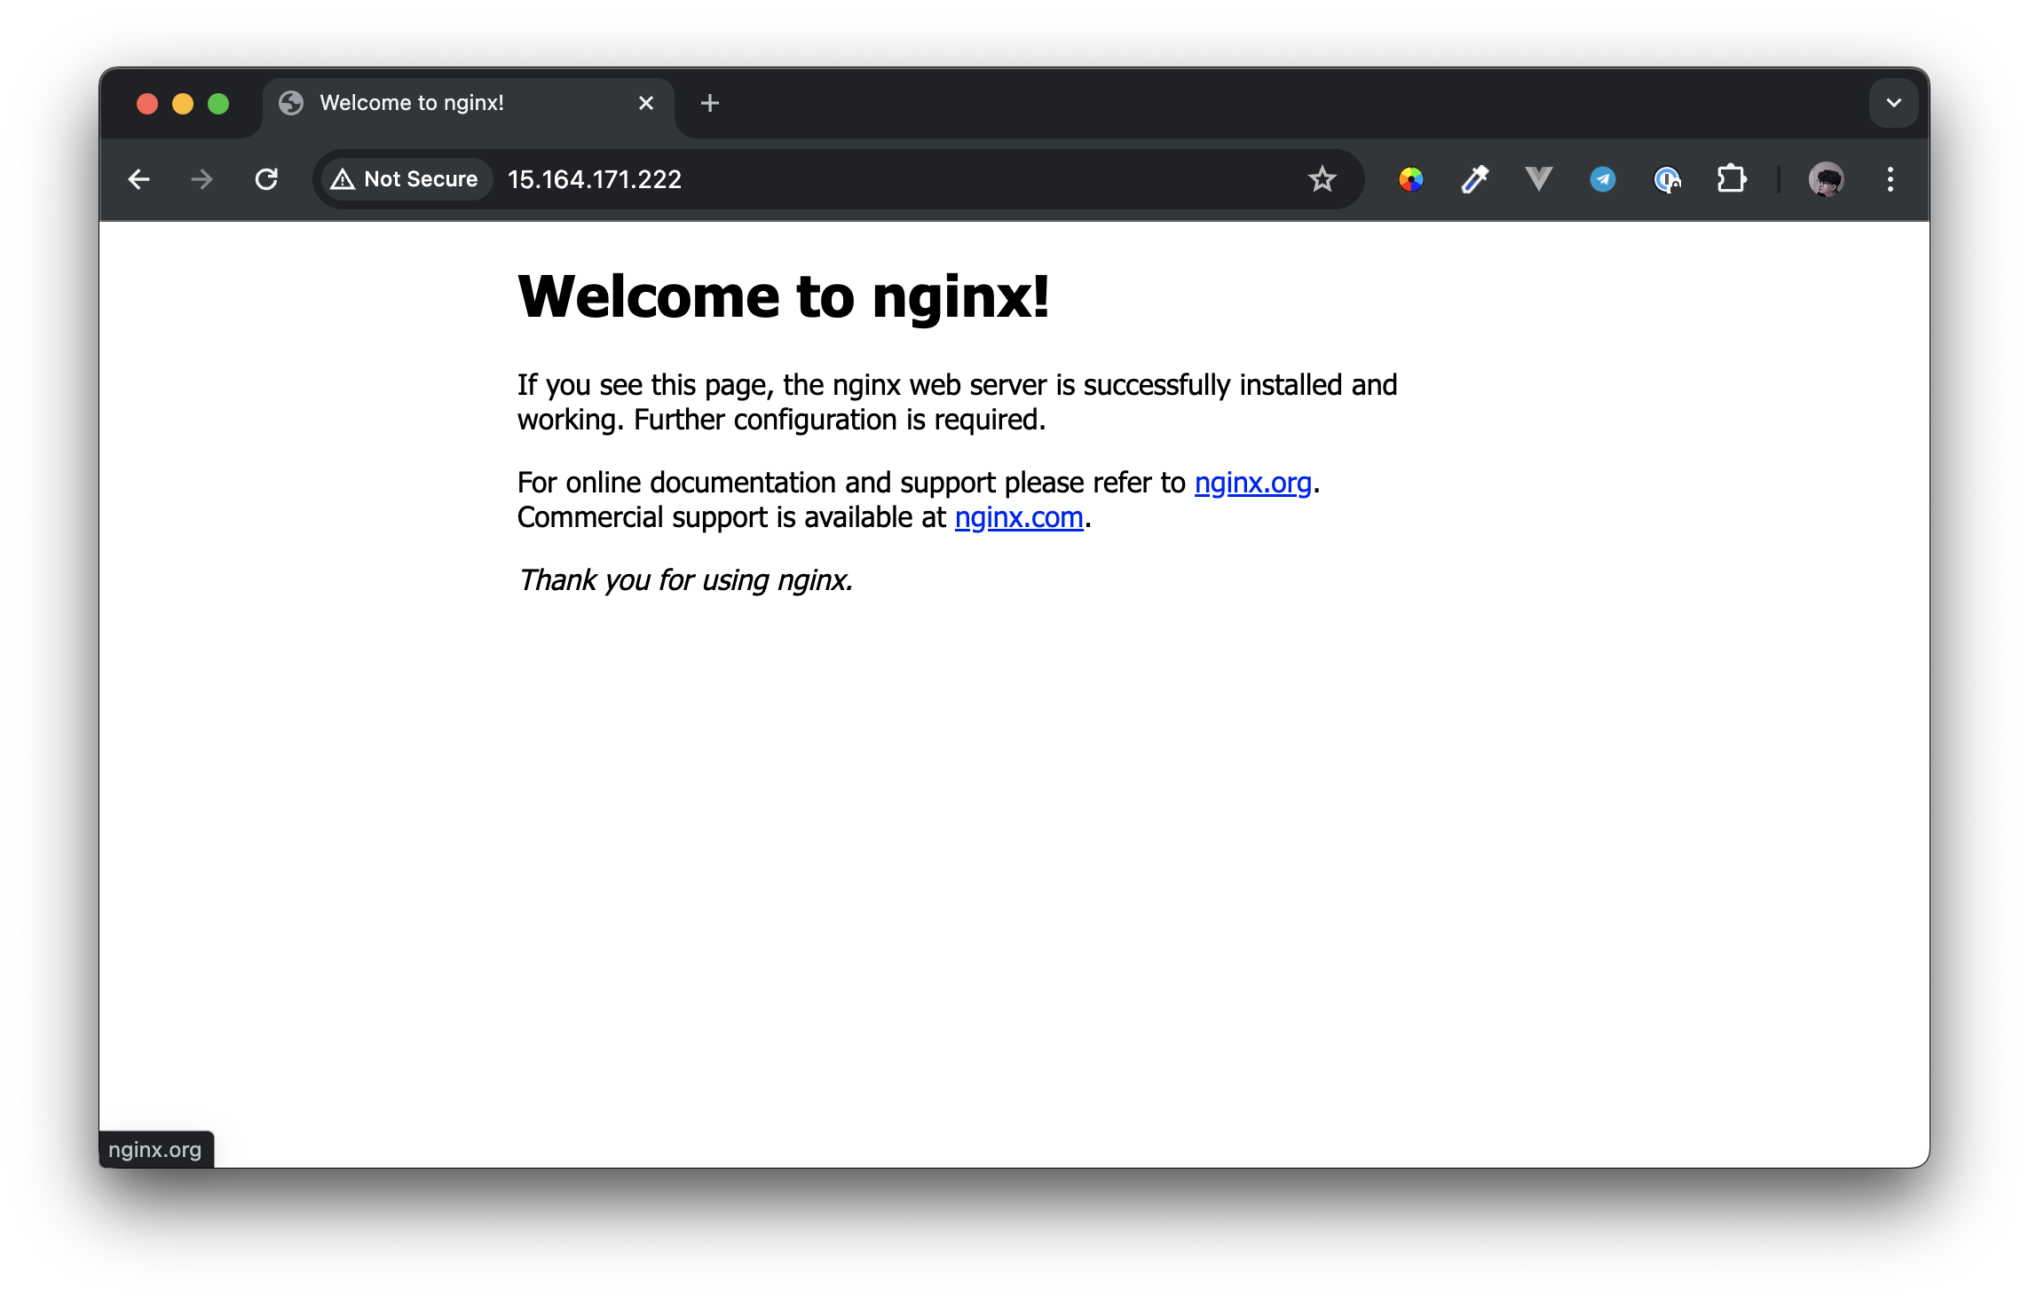The height and width of the screenshot is (1299, 2029).
Task: Open the user profile avatar
Action: click(1826, 180)
